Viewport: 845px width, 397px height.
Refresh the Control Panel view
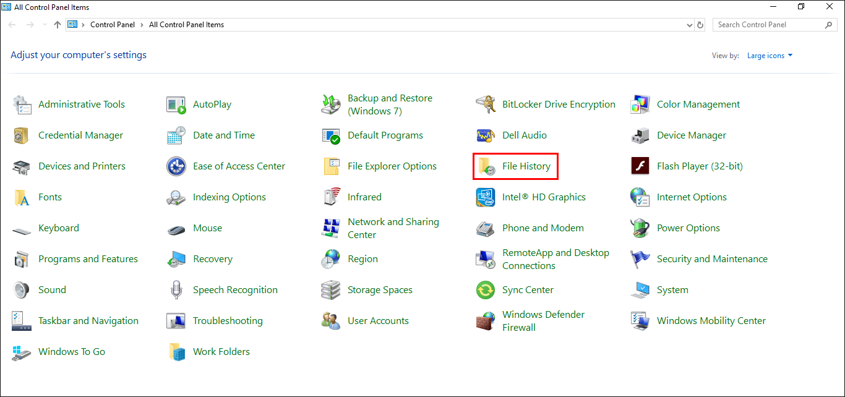click(x=700, y=25)
